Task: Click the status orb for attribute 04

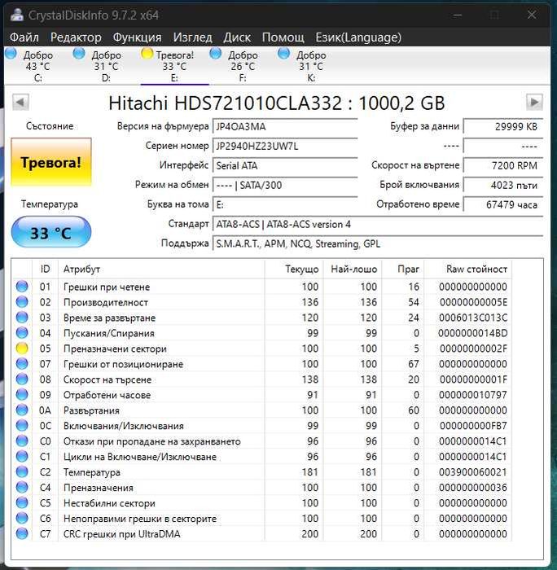Action: 22,332
